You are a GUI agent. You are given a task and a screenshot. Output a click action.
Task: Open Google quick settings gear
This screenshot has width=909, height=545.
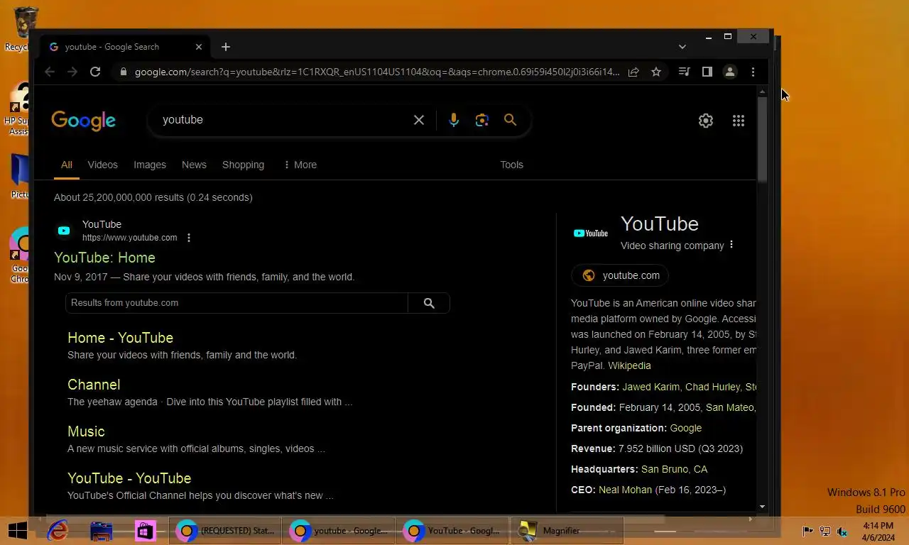[705, 121]
